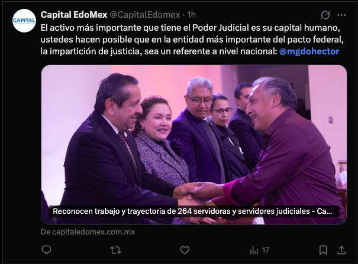358x264 pixels.
Task: Bookmark the post with the bookmark icon
Action: point(323,250)
